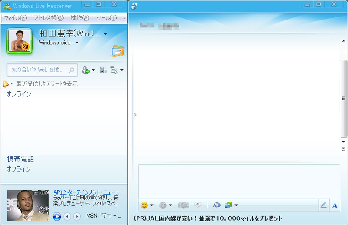The image size is (348, 225).
Task: Click the add contact icon
Action: pos(86,70)
